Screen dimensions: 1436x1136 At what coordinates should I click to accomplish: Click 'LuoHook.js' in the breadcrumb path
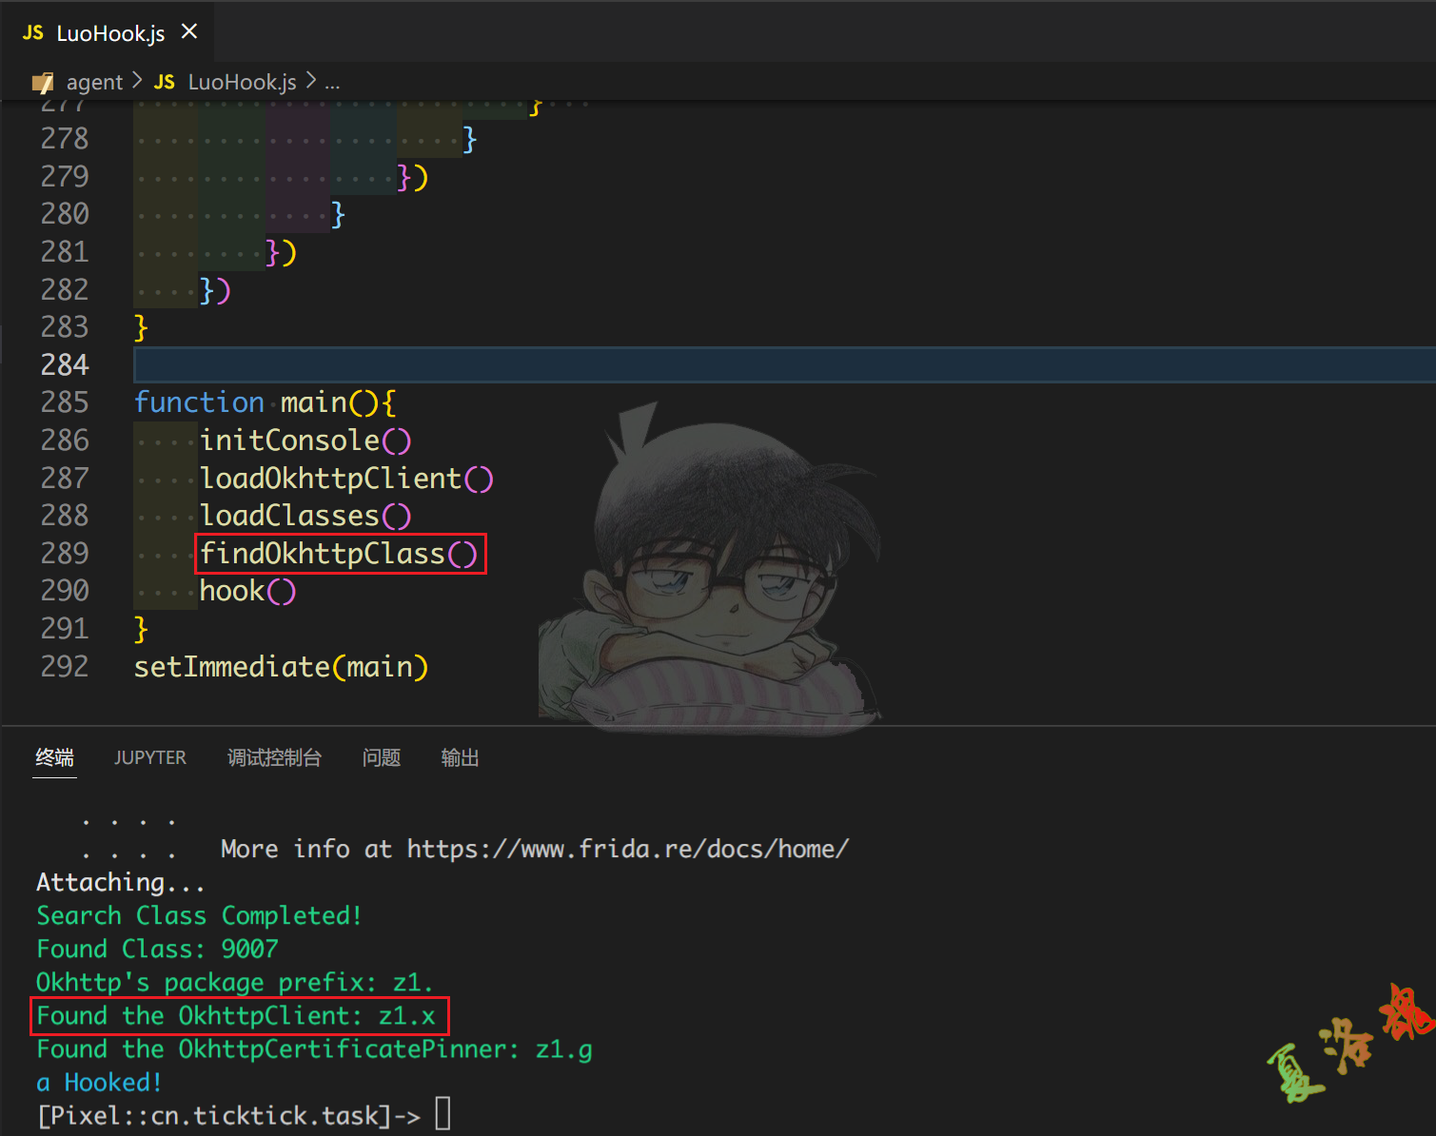coord(242,82)
